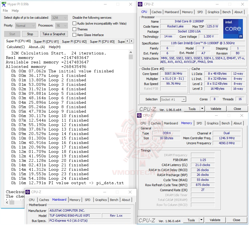
Task: Select Super PI [CPU #1] tab
Action: coord(46,41)
